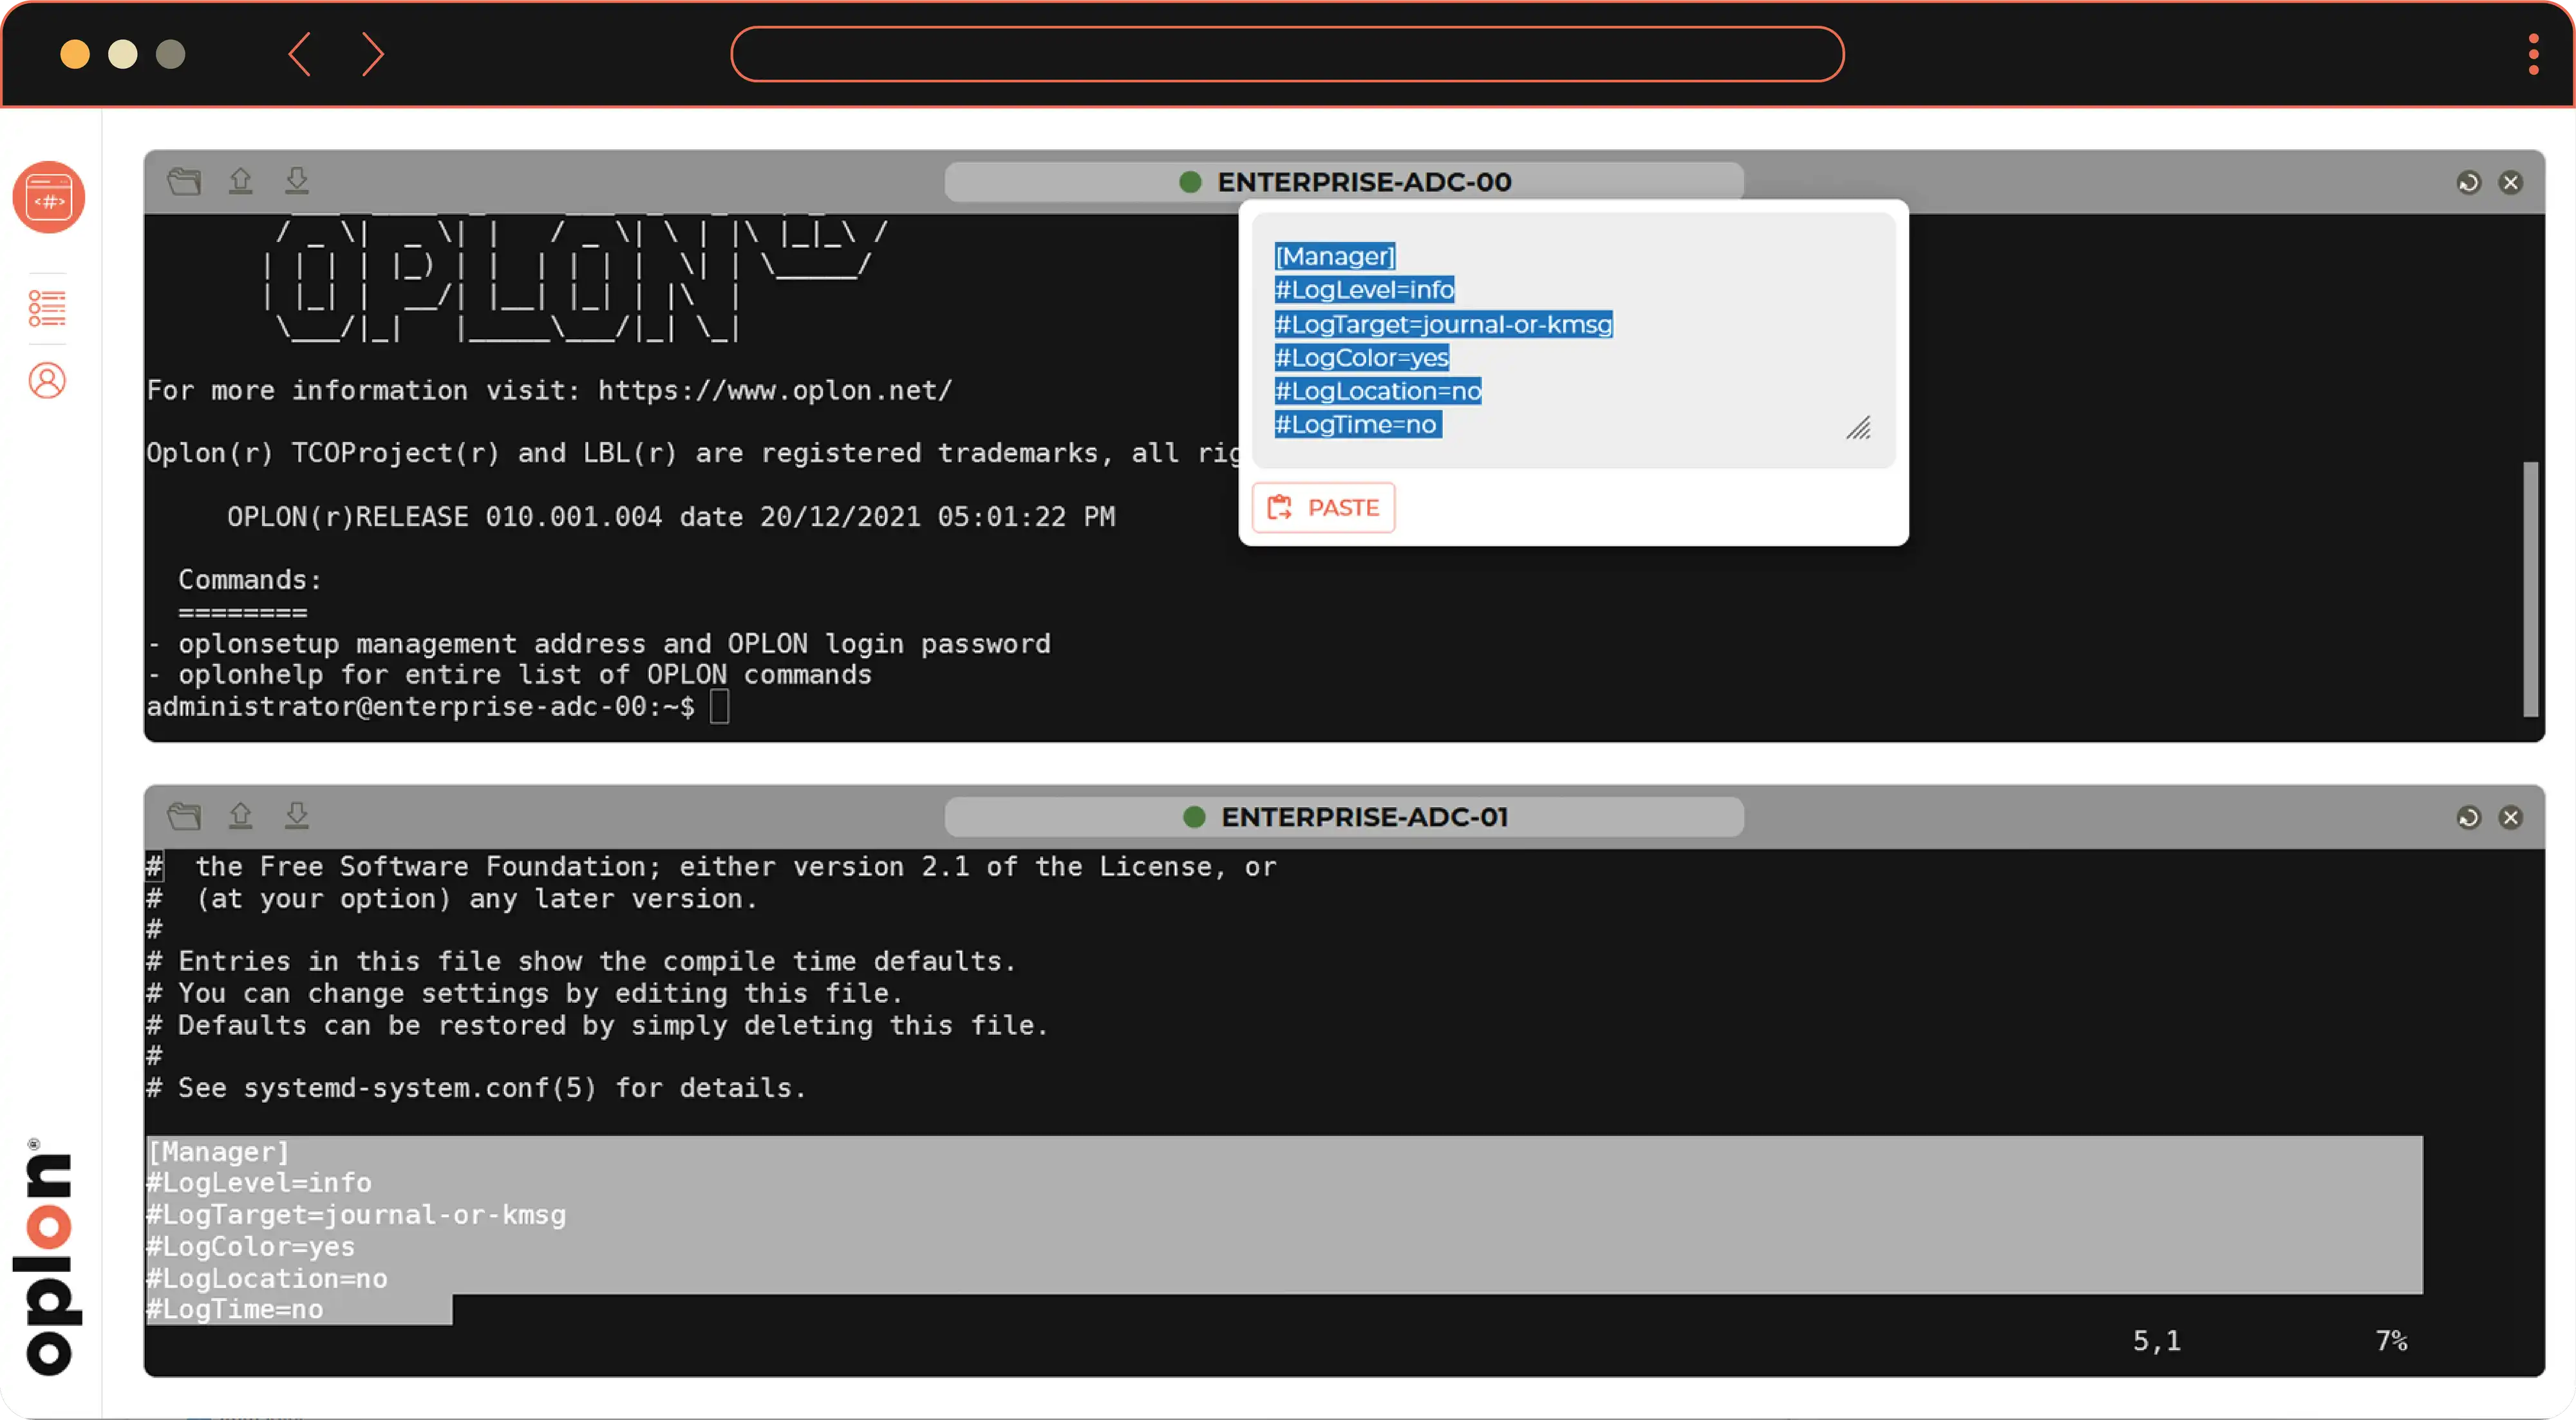Click the #LogTarget=journal-or-kmsg line in paste box
The width and height of the screenshot is (2576, 1420).
coord(1443,324)
